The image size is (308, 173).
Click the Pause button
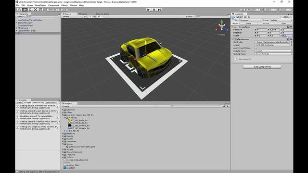coord(154,10)
